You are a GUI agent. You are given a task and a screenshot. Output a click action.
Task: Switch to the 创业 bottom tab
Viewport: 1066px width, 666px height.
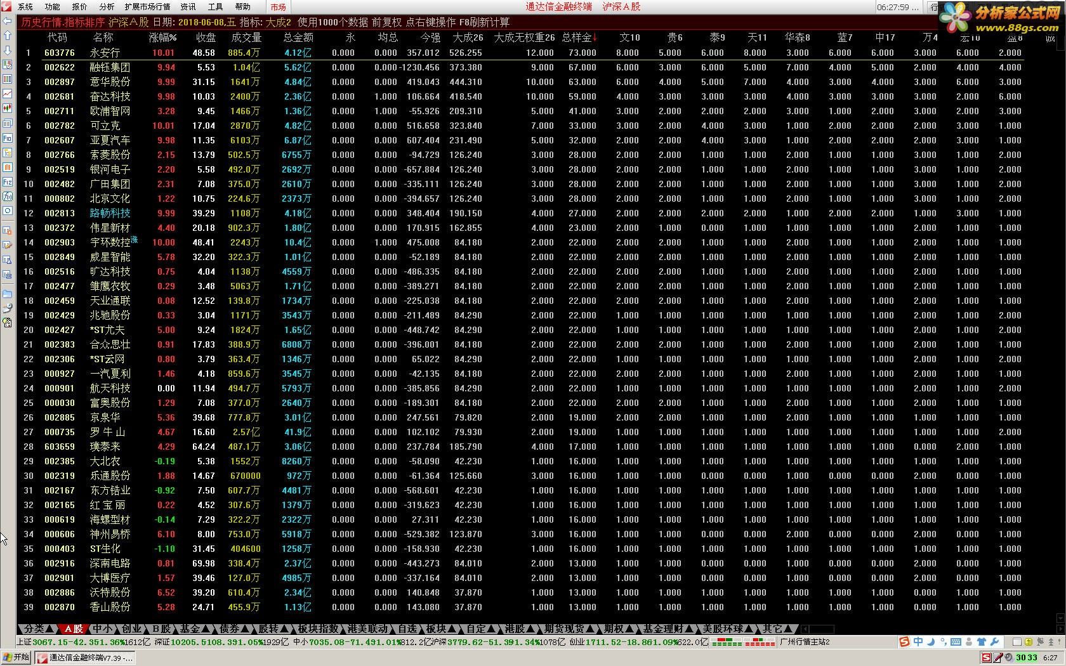132,629
